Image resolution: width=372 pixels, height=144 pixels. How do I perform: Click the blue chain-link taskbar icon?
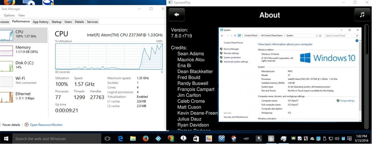[221, 139]
